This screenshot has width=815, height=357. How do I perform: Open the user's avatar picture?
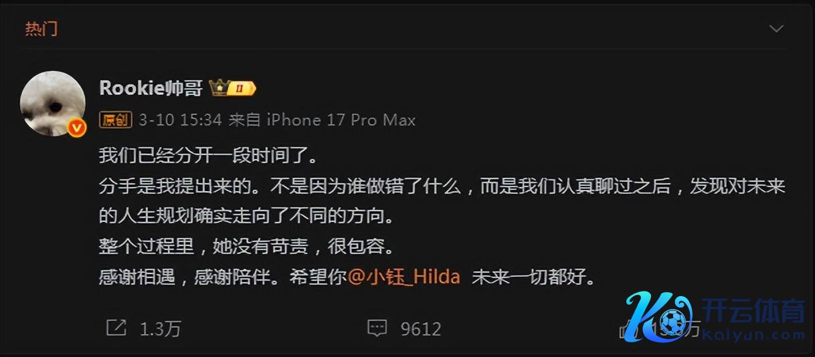click(53, 104)
